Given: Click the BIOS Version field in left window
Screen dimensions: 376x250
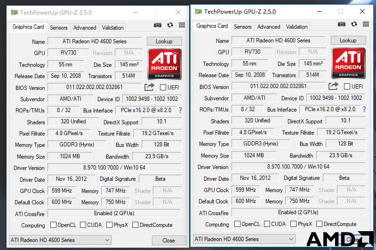Looking at the screenshot, I should click(95, 87).
